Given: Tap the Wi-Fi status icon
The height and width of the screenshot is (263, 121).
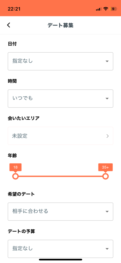Looking at the screenshot, I should point(106,9).
